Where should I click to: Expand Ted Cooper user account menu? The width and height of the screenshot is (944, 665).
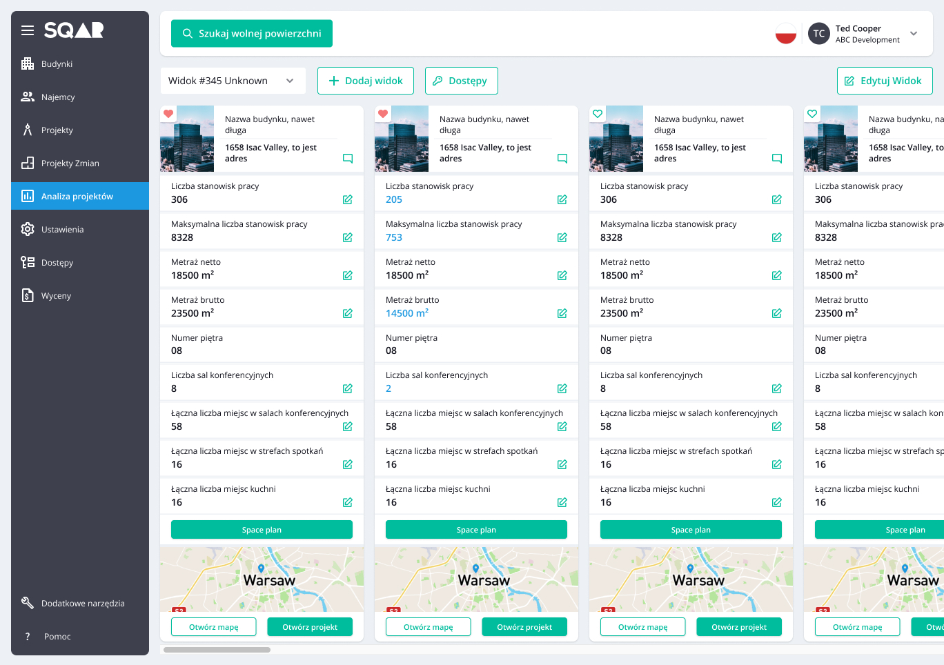pyautogui.click(x=914, y=33)
